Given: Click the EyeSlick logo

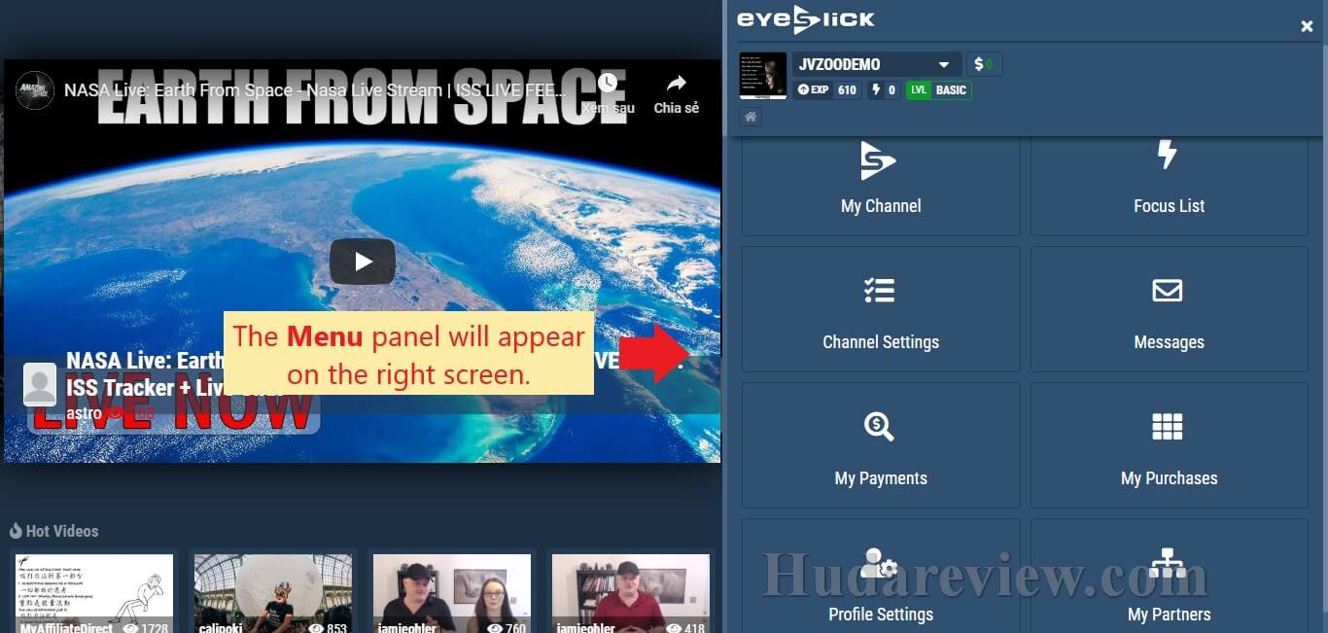Looking at the screenshot, I should coord(805,19).
